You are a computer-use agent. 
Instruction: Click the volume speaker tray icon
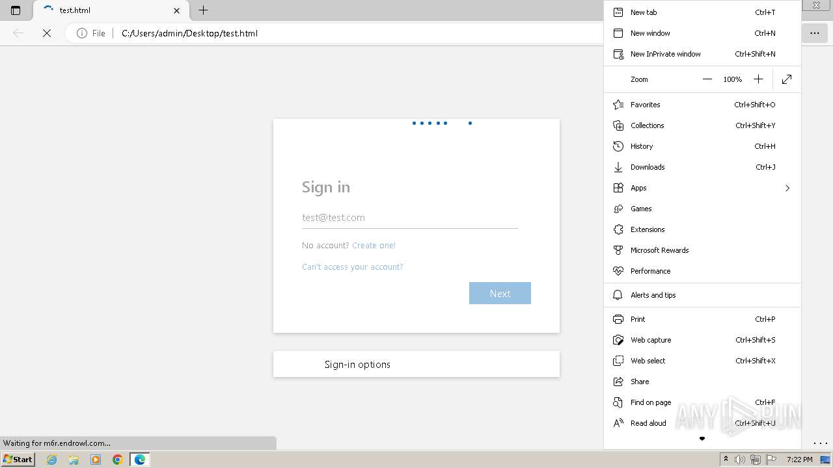[740, 460]
